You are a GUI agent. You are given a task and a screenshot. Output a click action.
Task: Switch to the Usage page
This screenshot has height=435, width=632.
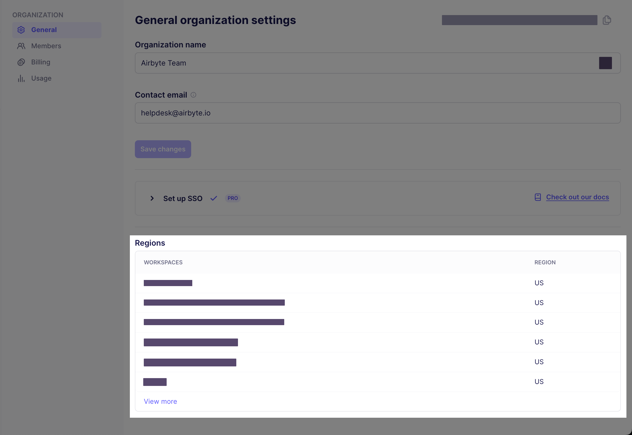coord(41,78)
